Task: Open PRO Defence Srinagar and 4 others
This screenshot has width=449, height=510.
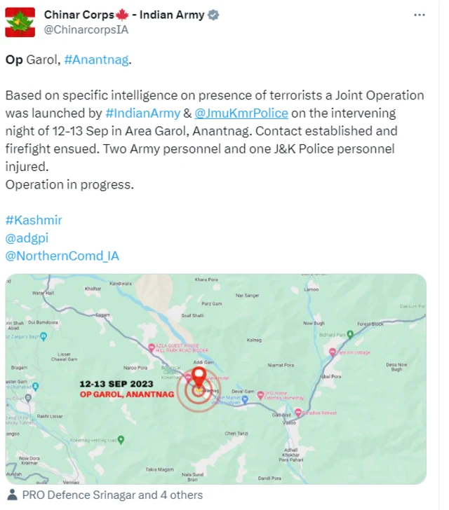Action: tap(112, 495)
